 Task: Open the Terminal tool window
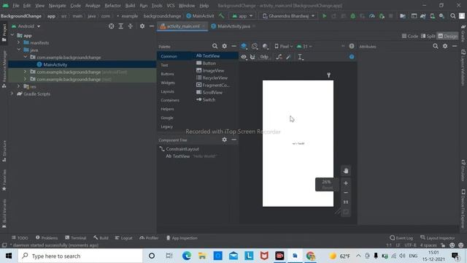pyautogui.click(x=76, y=238)
